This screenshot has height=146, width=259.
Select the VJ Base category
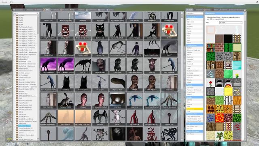tap(21, 133)
